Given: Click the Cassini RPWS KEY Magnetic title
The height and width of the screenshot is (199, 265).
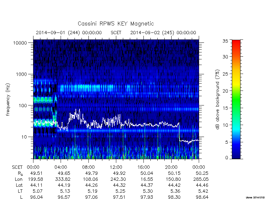Looking at the screenshot, I should [x=116, y=24].
